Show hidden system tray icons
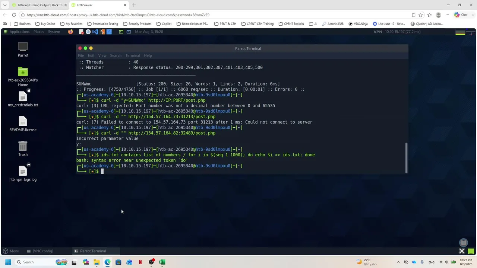Viewport: 477px width, 268px height. (x=398, y=262)
